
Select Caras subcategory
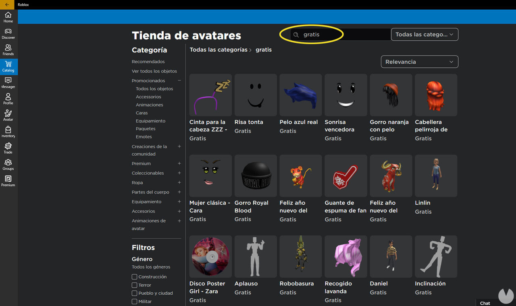142,113
